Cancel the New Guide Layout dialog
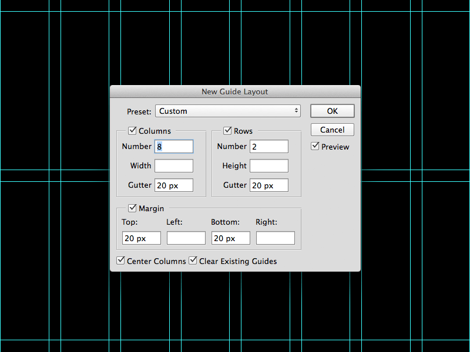This screenshot has height=352, width=470. [x=333, y=130]
